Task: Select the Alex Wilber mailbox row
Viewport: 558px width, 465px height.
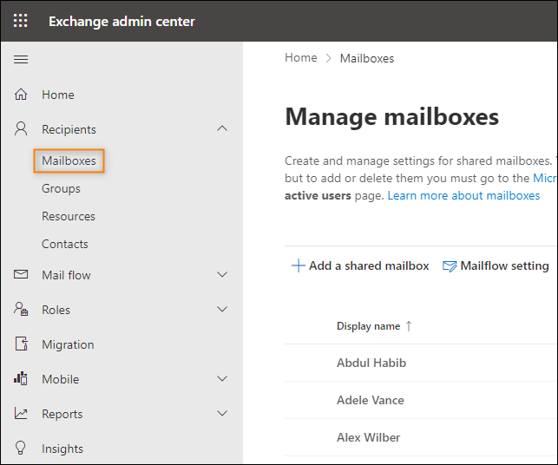Action: click(x=421, y=437)
